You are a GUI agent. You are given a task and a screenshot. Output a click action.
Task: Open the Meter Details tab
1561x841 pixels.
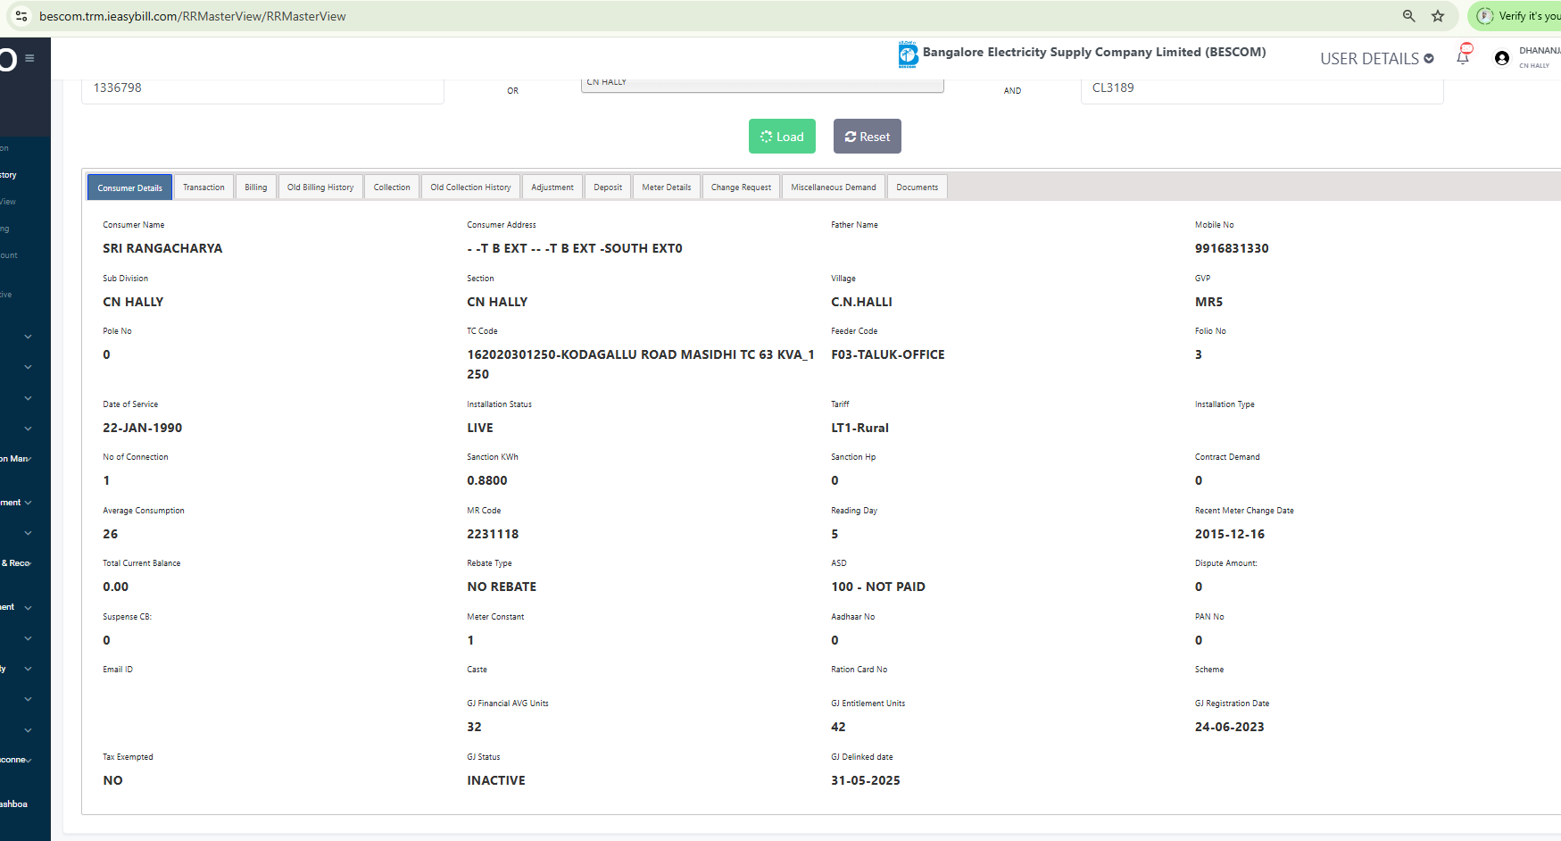[666, 187]
